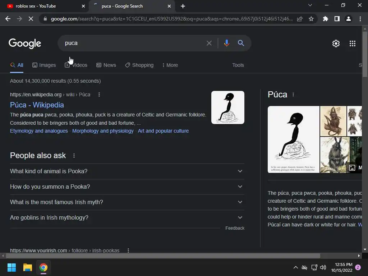Open options for Púca knowledge panel
368x276 pixels.
click(293, 95)
